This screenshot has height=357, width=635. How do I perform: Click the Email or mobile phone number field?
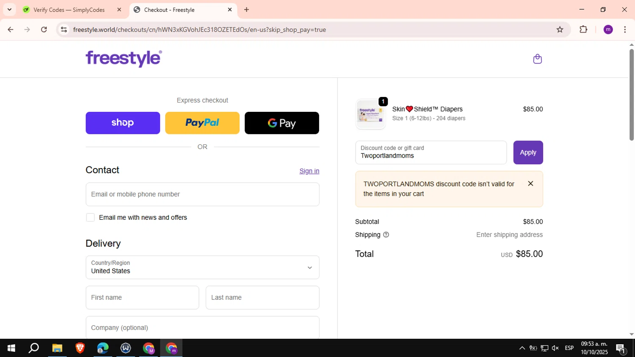pos(202,194)
